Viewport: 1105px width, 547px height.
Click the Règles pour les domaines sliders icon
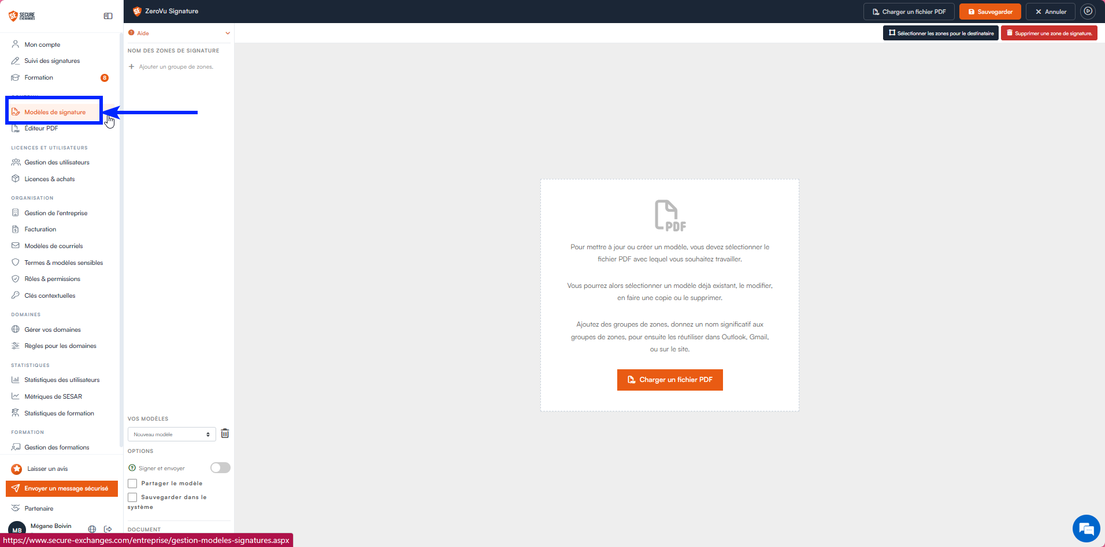16,346
